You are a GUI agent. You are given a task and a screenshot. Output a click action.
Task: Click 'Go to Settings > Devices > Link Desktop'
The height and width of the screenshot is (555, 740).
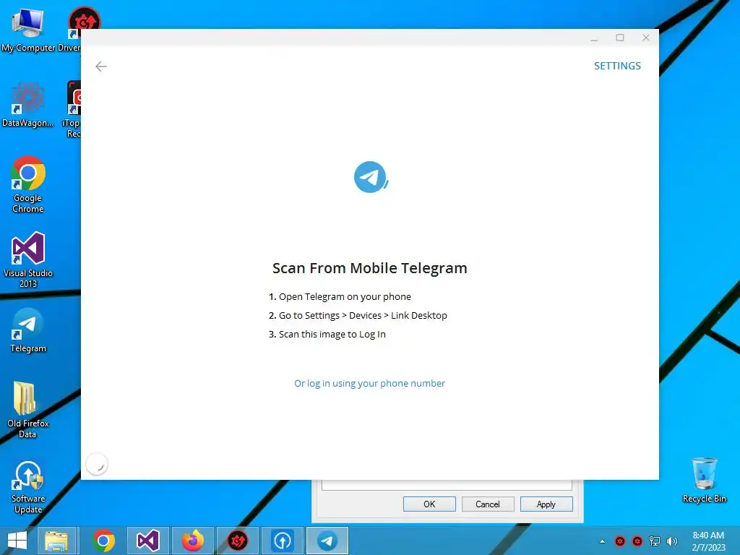[363, 315]
